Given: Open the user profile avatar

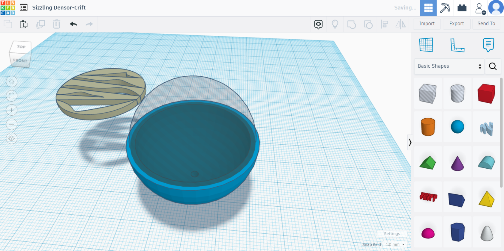Looking at the screenshot, I should point(496,8).
